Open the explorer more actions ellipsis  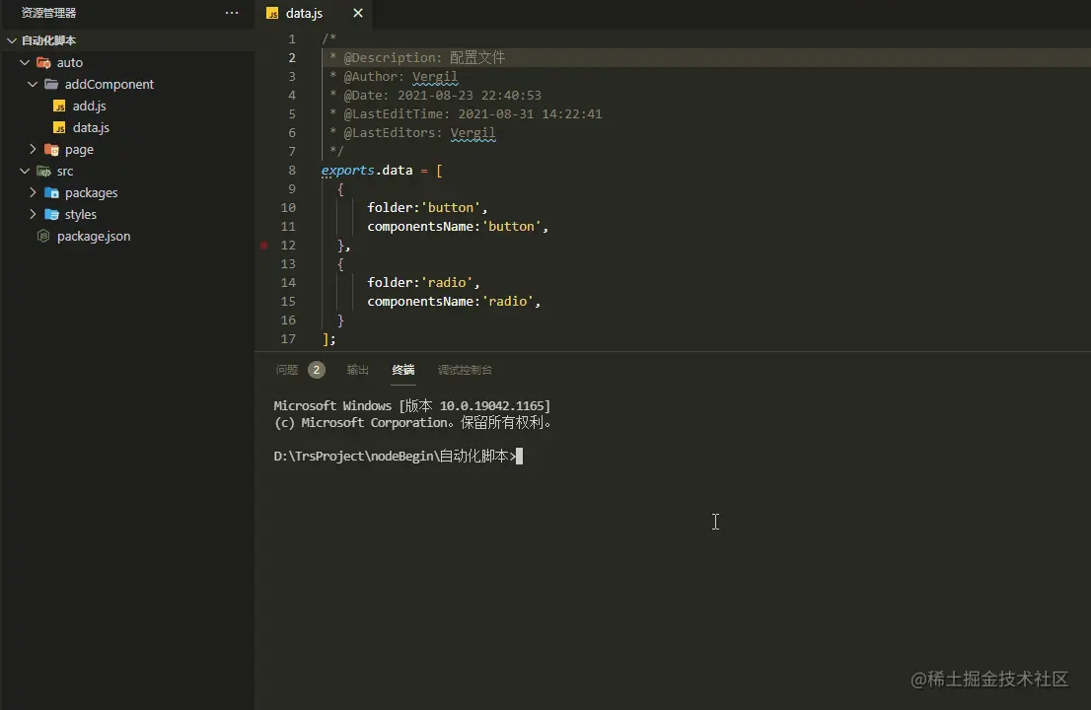coord(232,13)
